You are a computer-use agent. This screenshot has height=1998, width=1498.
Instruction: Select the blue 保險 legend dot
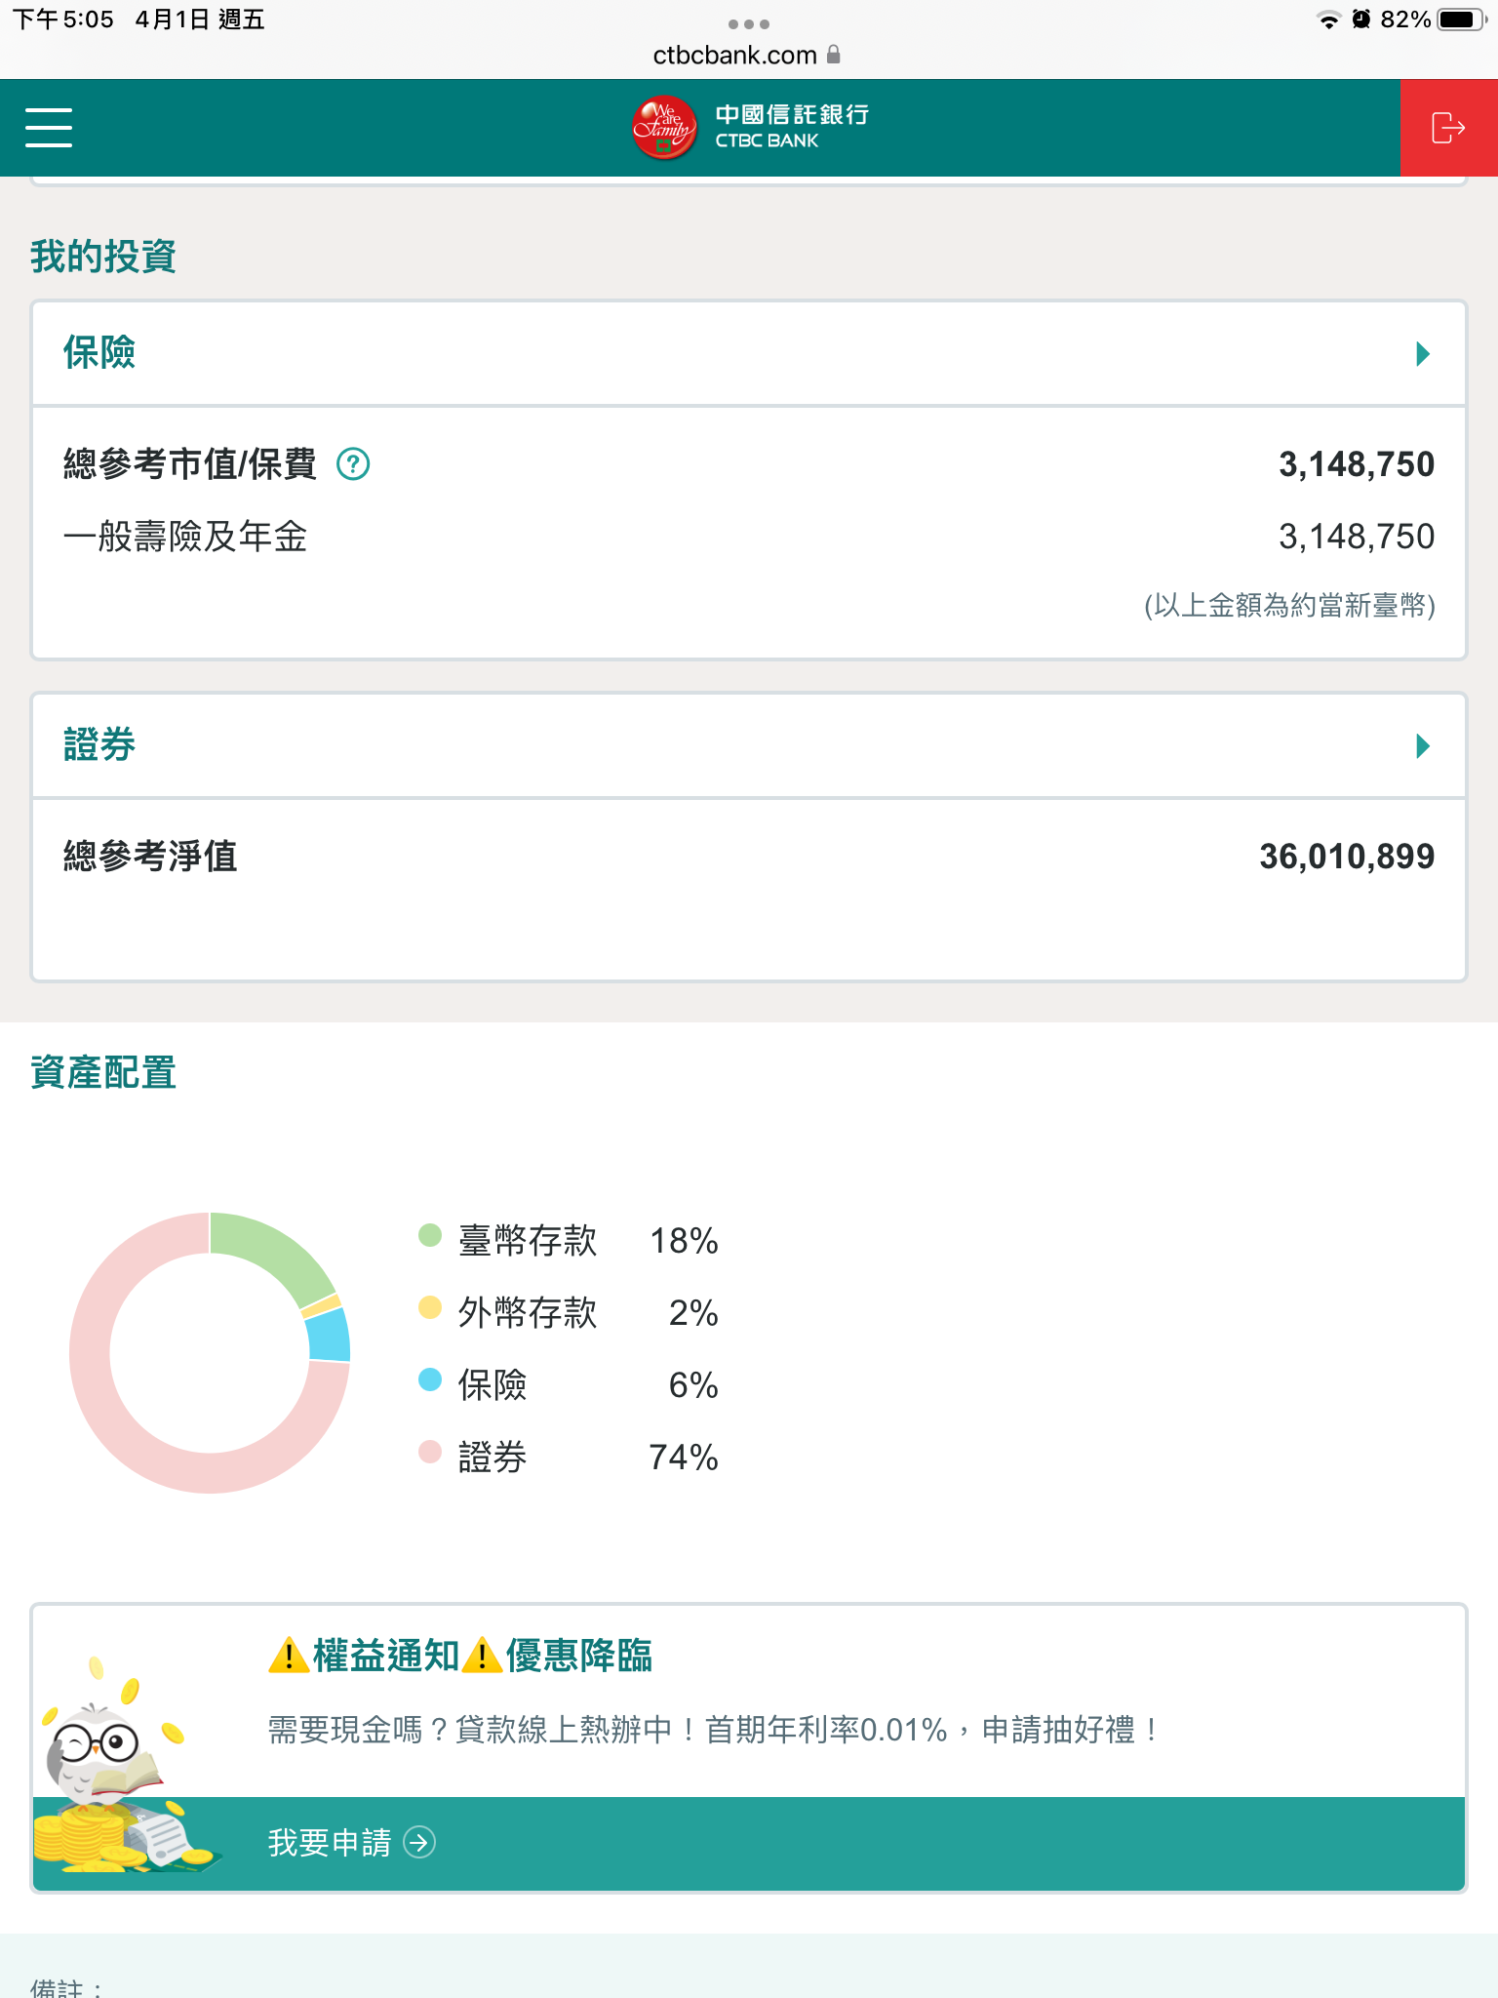430,1379
